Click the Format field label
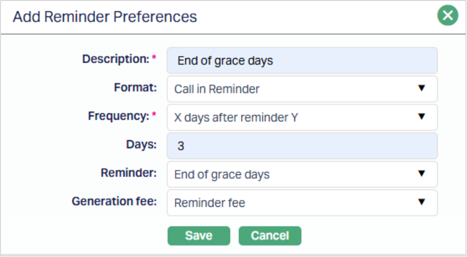Screen dimensions: 467x257 coord(135,87)
